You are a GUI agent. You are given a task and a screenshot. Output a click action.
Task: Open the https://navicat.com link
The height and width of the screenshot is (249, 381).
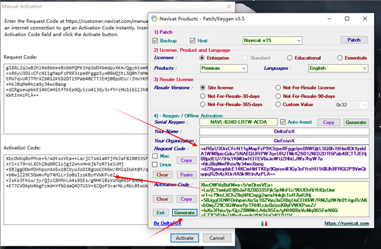coord(347,223)
